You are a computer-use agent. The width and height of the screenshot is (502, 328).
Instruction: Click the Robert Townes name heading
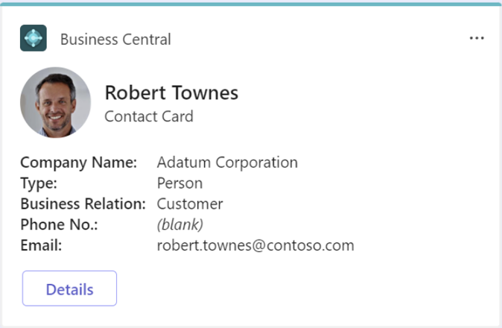(171, 92)
